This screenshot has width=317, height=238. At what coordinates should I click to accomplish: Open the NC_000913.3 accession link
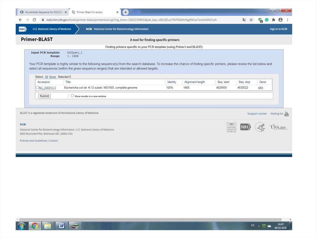tap(47, 88)
